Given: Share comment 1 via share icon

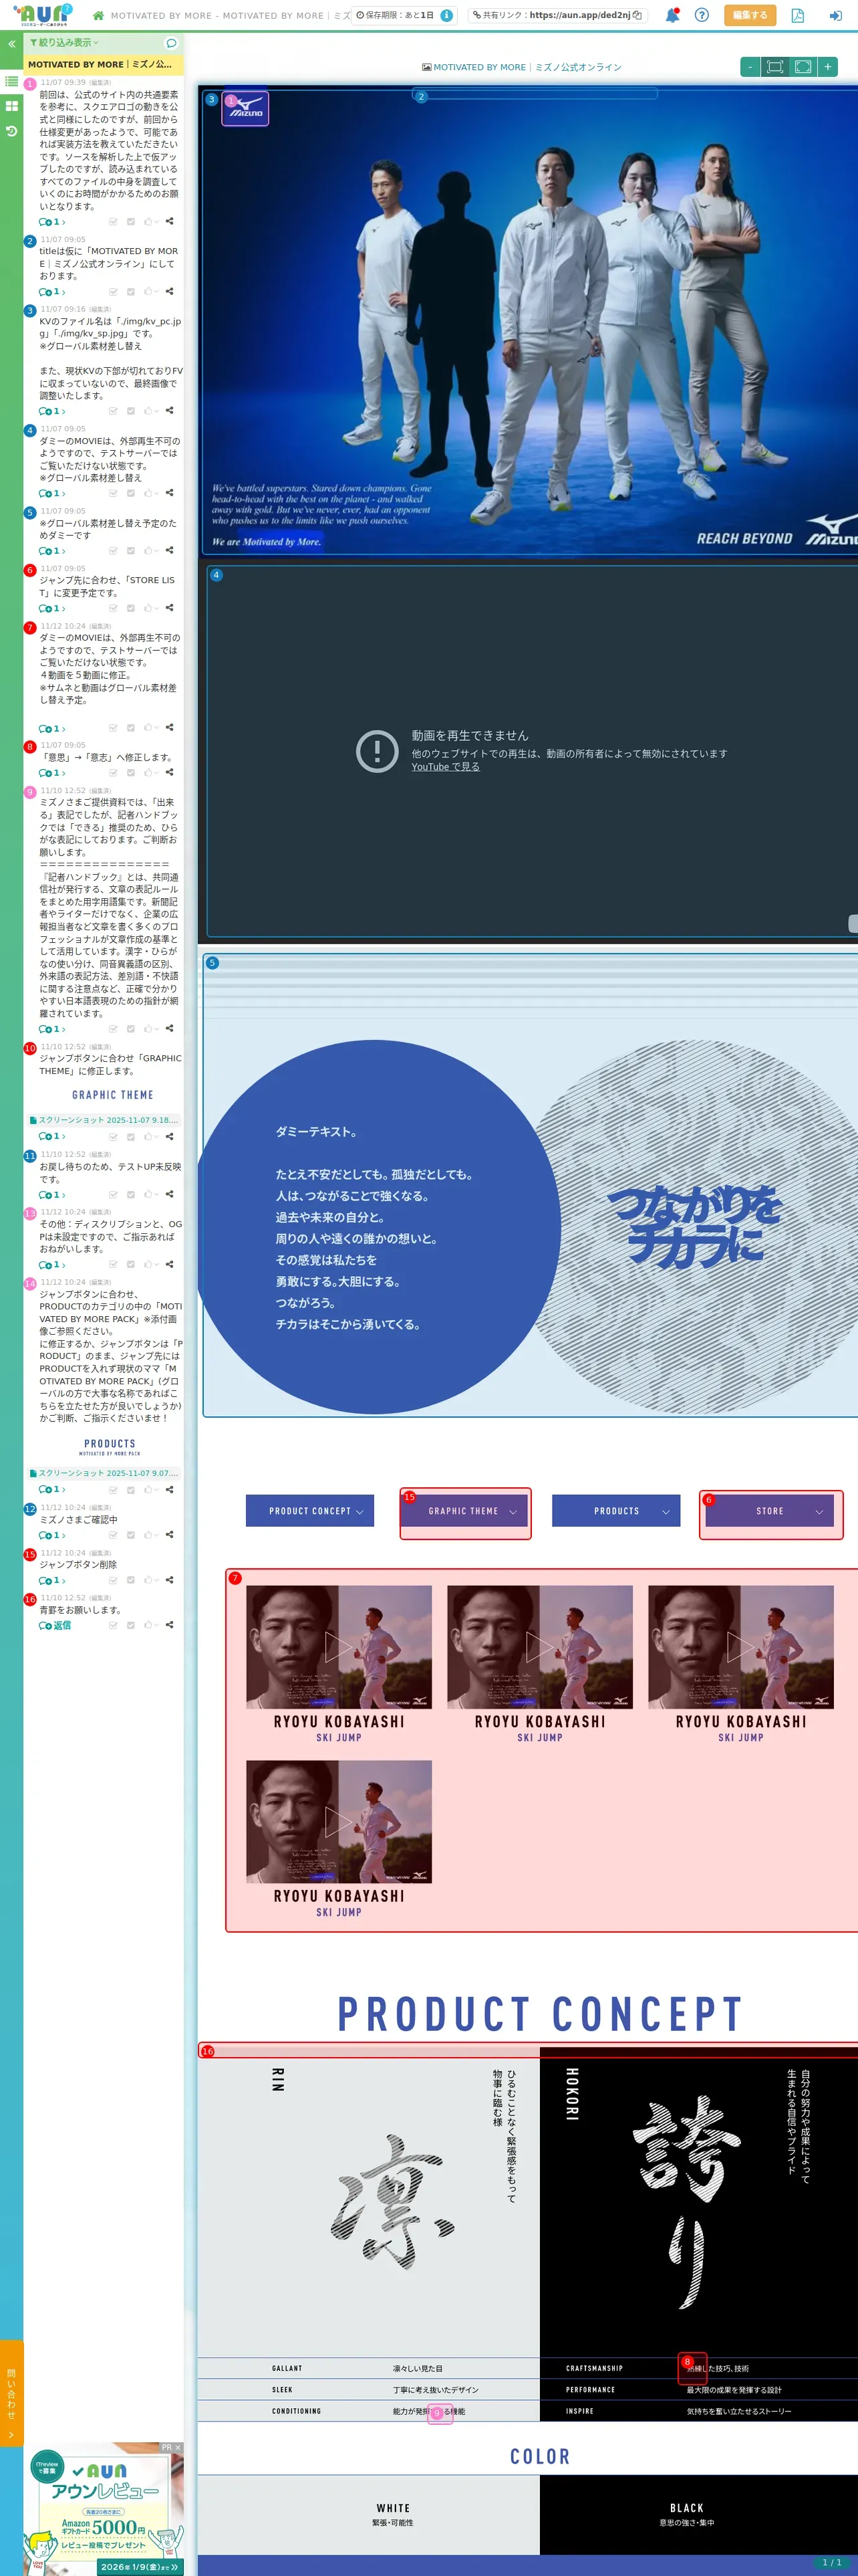Looking at the screenshot, I should pyautogui.click(x=169, y=221).
